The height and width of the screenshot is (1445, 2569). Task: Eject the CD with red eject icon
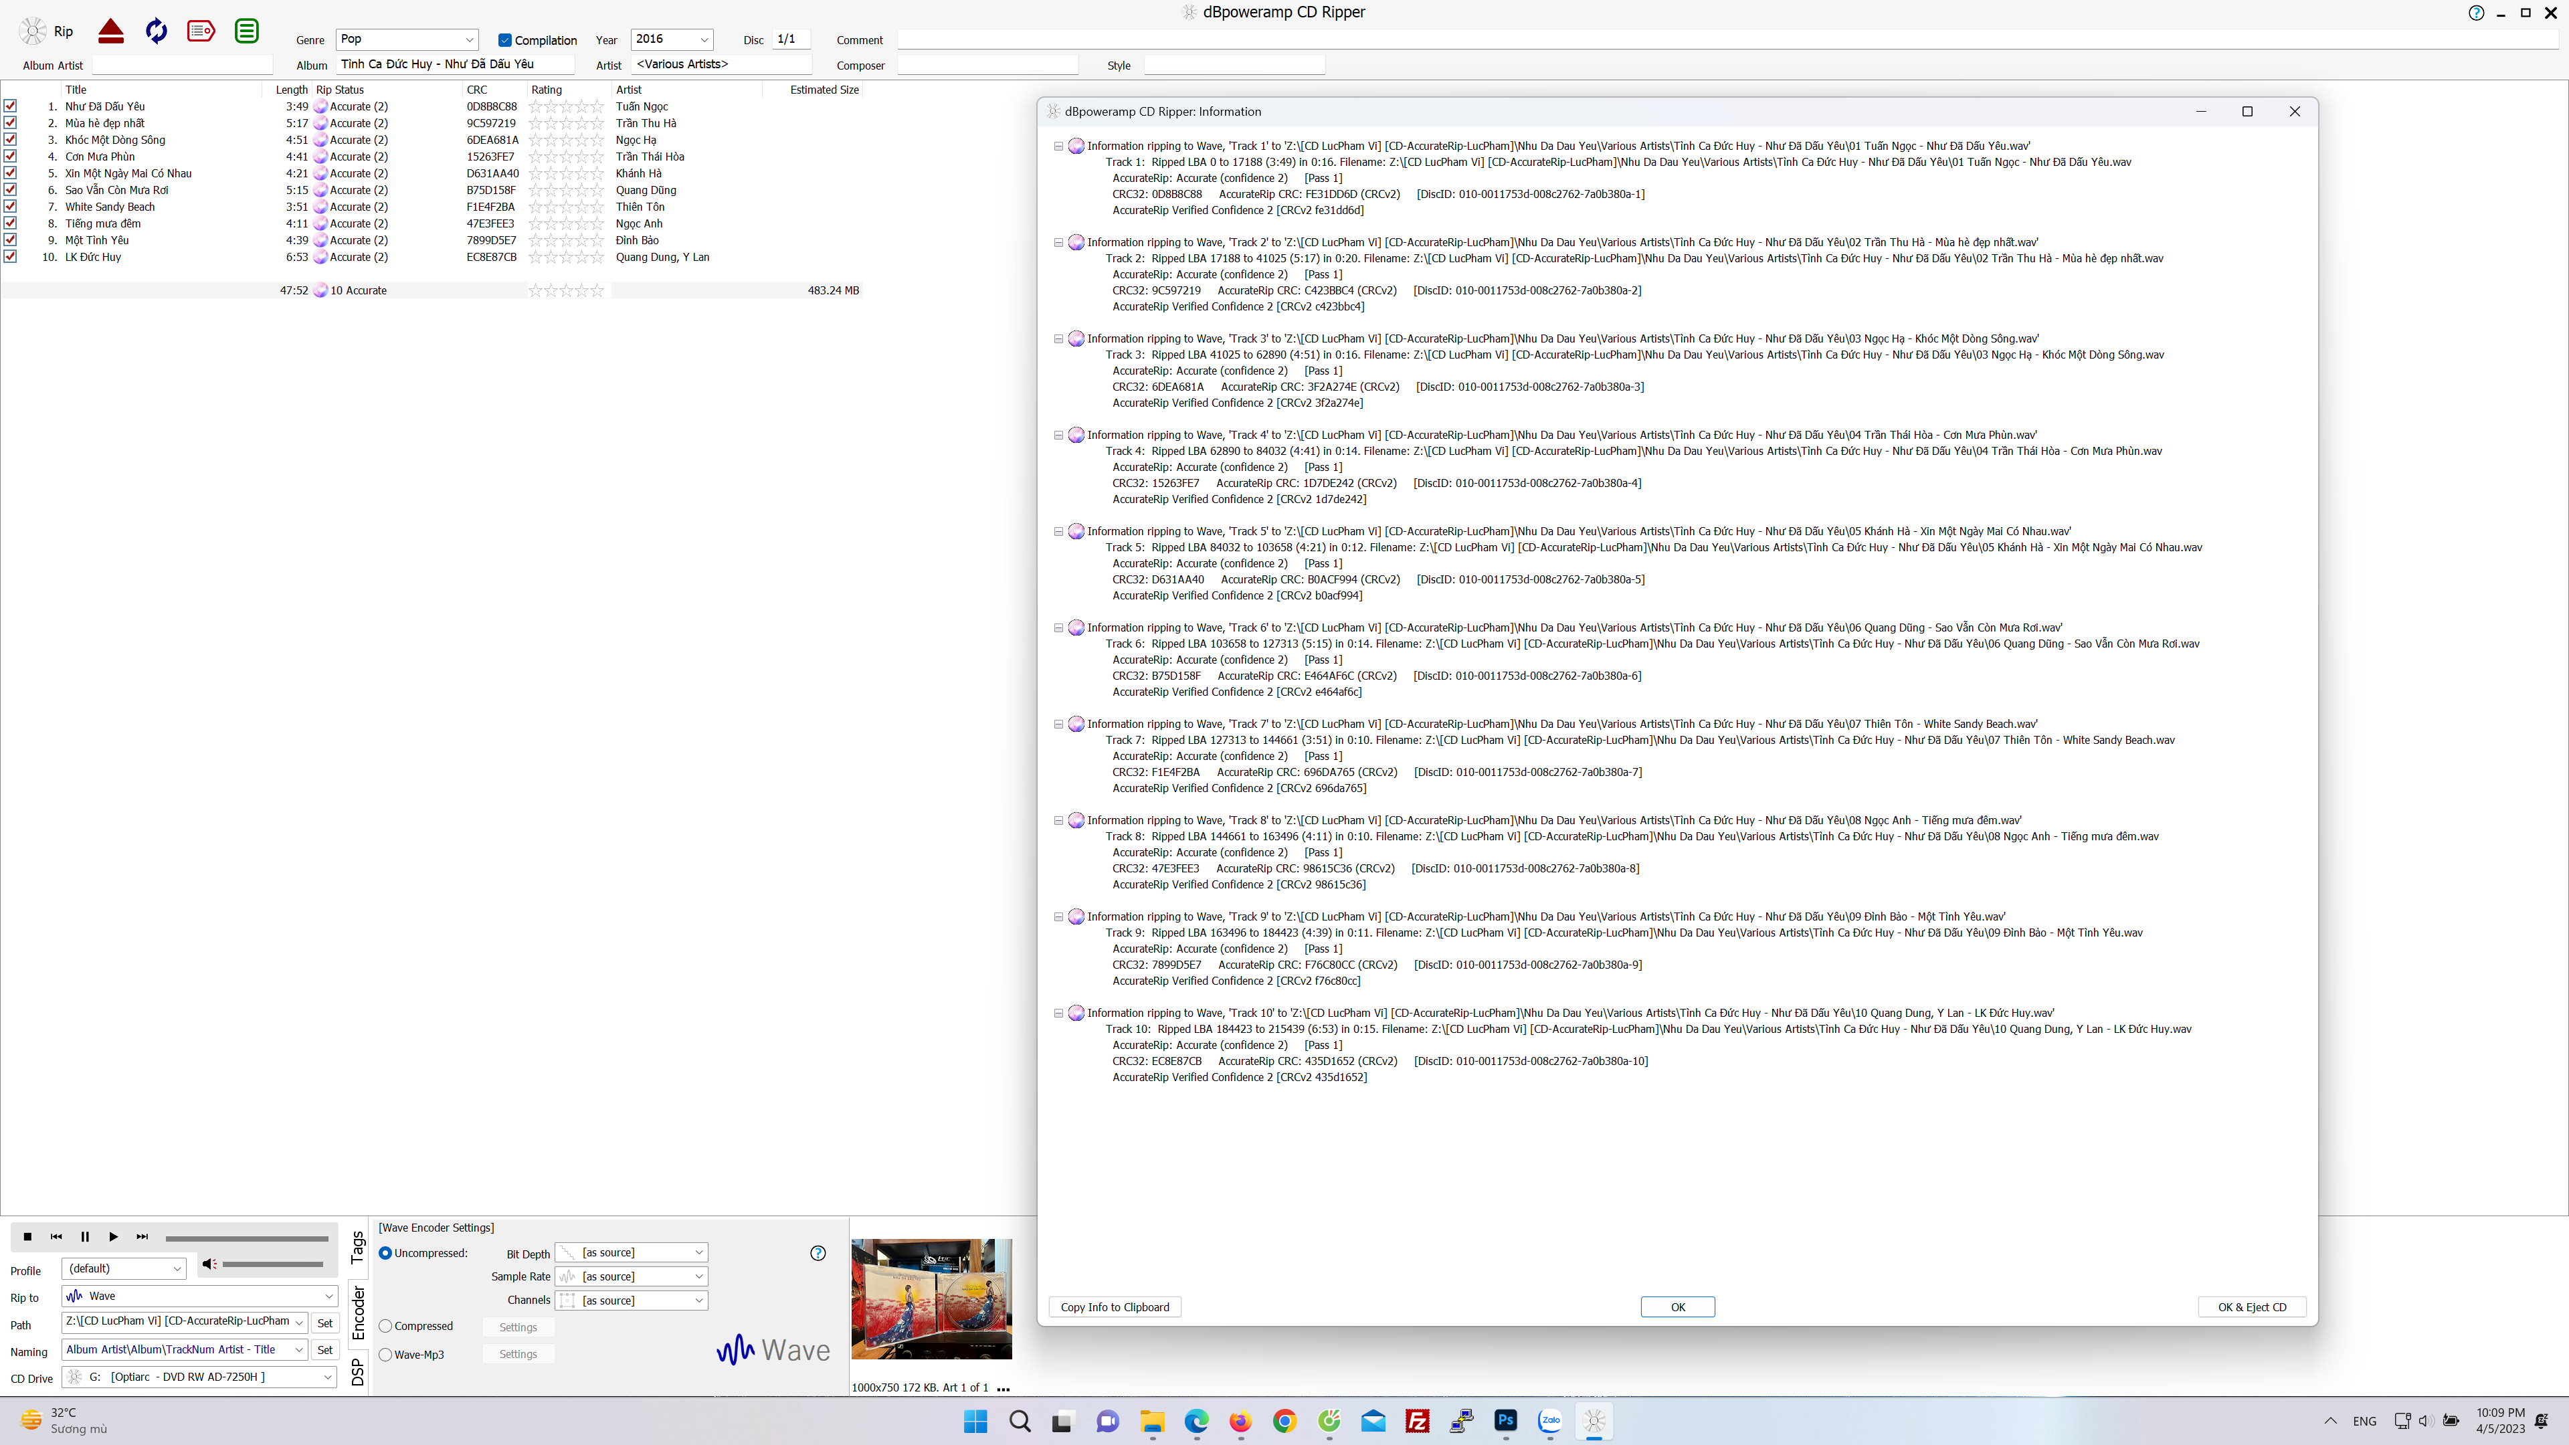pos(110,32)
